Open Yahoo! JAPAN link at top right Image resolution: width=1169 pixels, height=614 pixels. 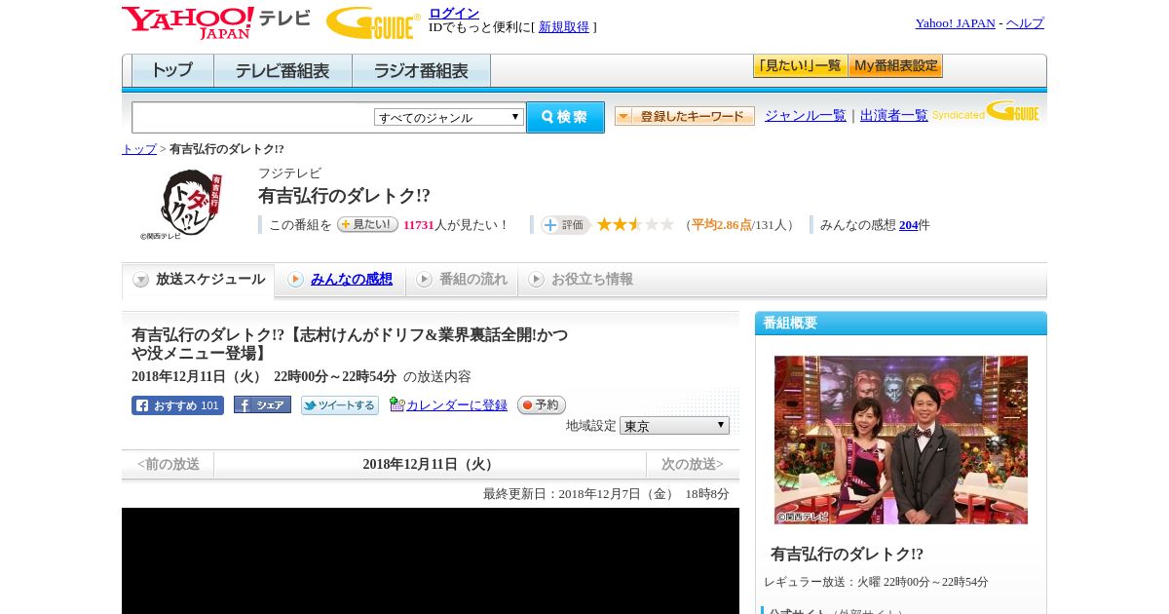(956, 23)
